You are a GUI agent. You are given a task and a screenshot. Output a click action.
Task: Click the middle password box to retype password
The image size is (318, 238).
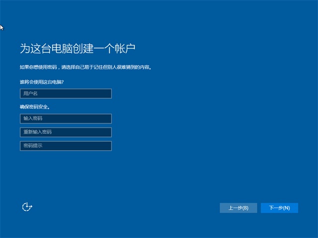66,132
